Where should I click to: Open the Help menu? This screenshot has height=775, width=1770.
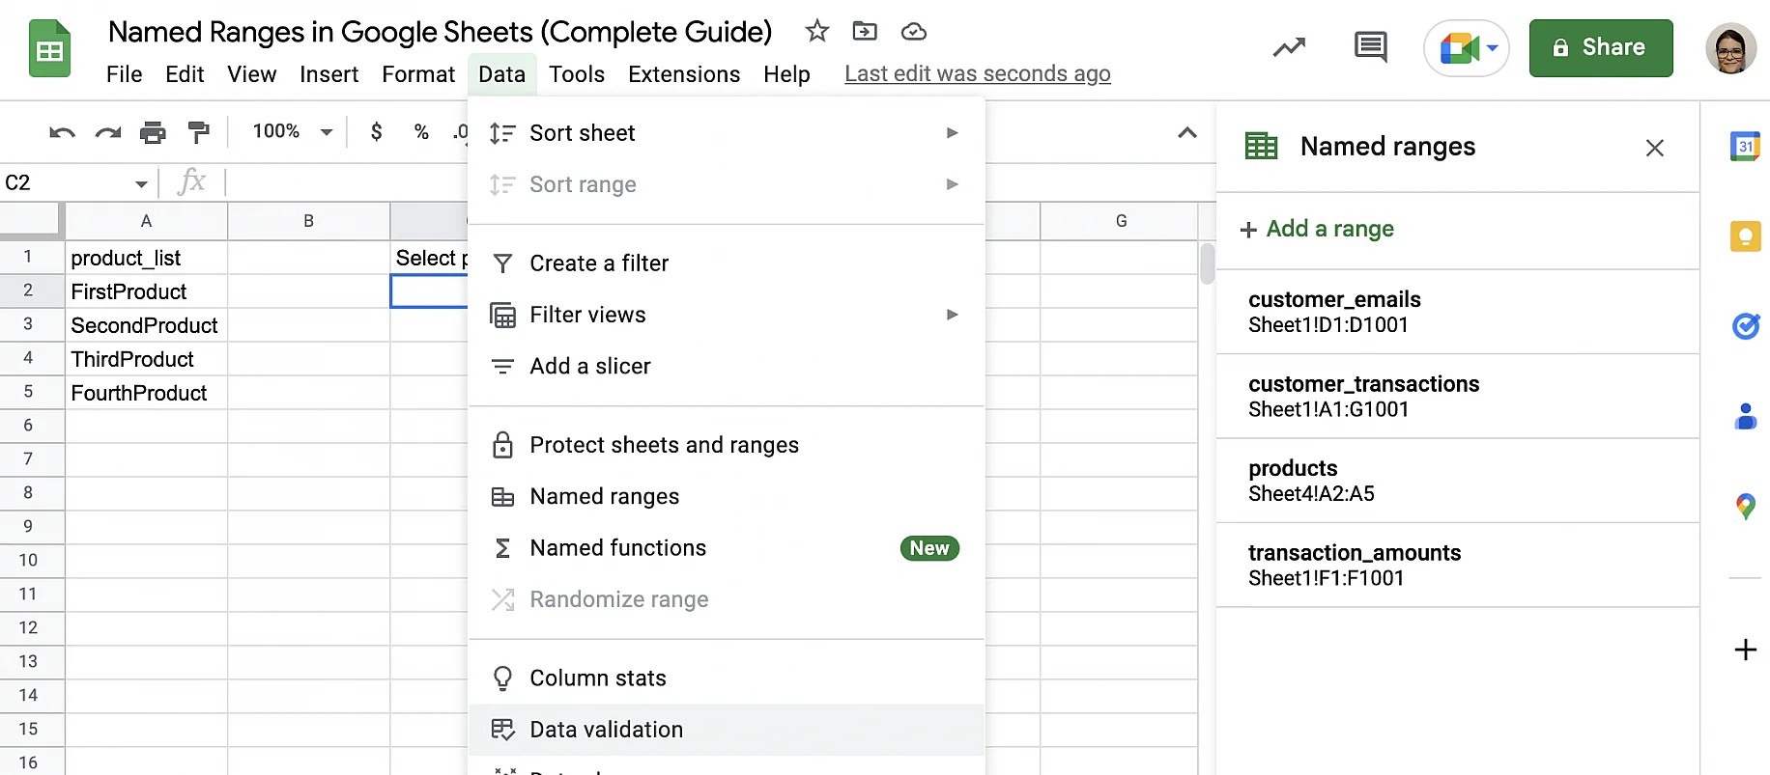(786, 74)
